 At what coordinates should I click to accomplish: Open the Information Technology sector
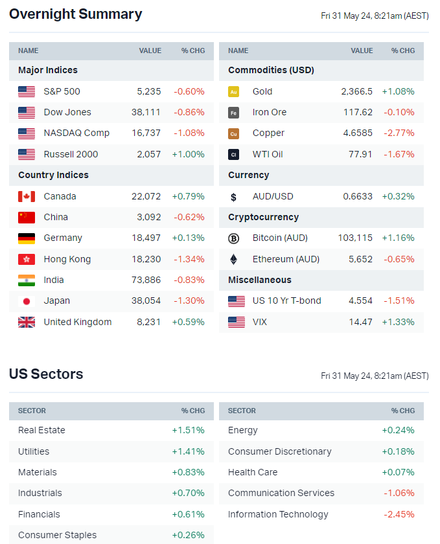coord(278,514)
